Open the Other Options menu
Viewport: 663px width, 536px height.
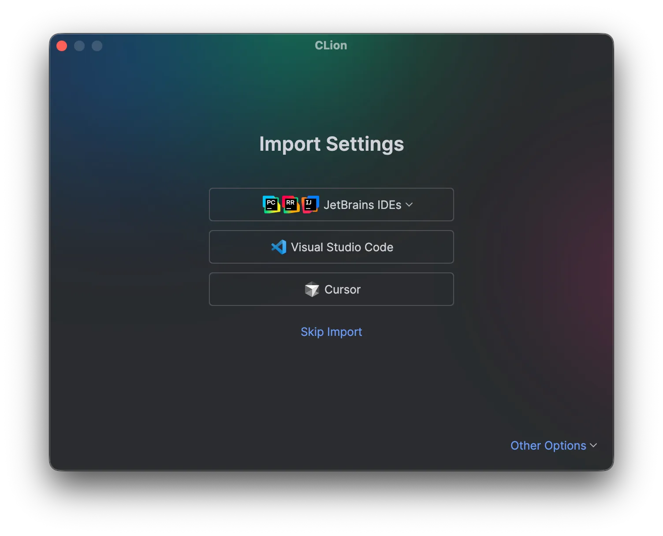pyautogui.click(x=553, y=446)
